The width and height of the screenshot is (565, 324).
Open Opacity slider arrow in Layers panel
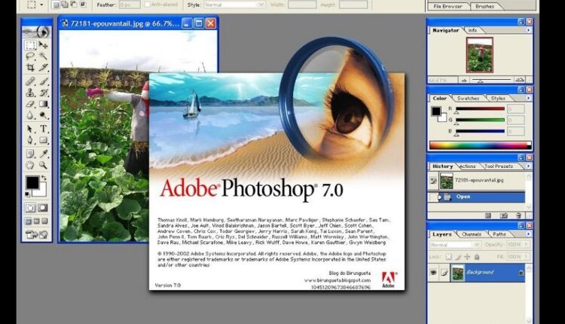527,244
